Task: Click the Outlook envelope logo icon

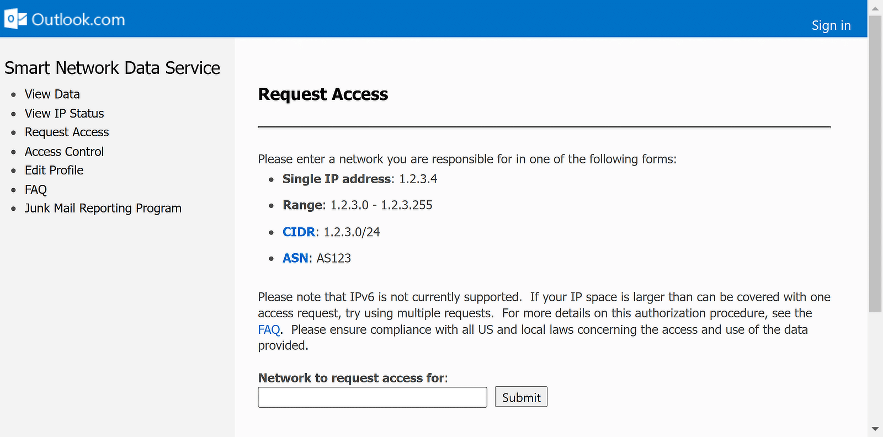Action: 15,19
